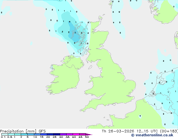
Task: Click the '10' legend scale value
Action: click(35, 137)
